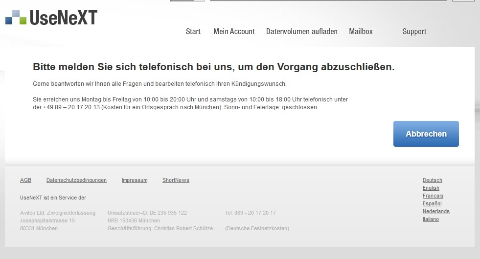Open the Mailbox section

[x=361, y=31]
